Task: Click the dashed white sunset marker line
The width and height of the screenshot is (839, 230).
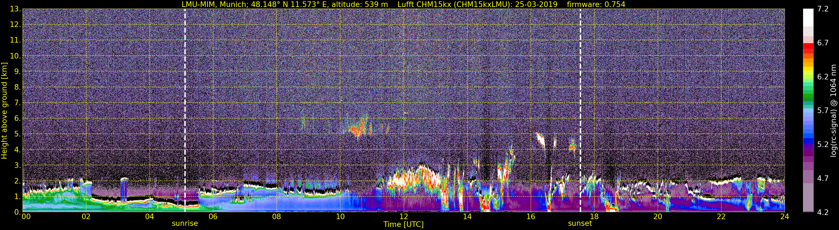Action: [580, 110]
